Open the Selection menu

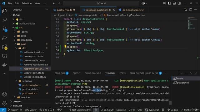point(27,3)
